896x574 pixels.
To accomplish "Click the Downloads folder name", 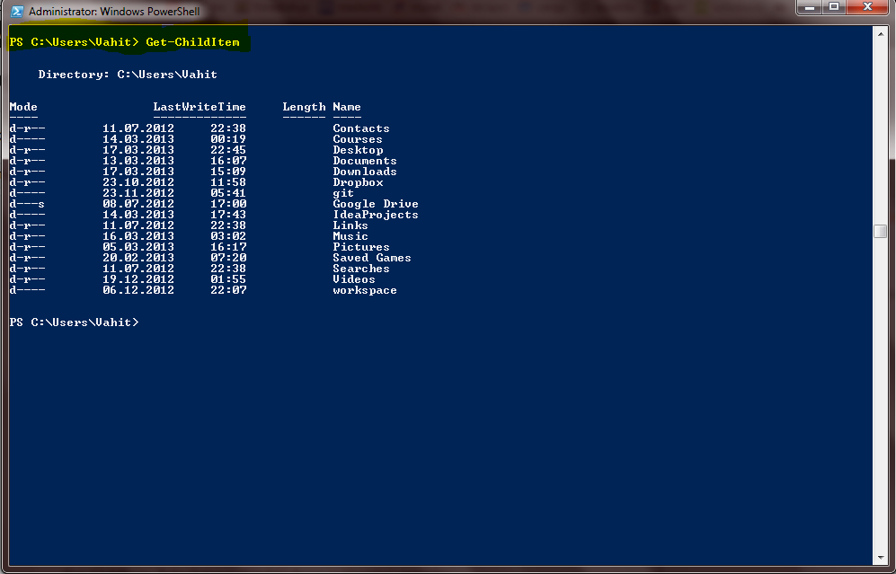I will [365, 172].
